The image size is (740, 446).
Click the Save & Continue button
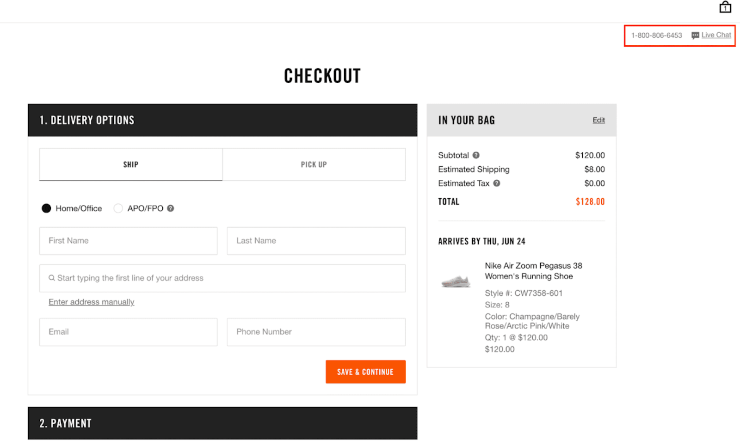pos(365,372)
